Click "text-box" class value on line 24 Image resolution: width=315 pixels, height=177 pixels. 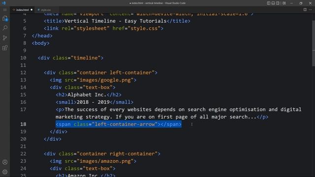97,169
